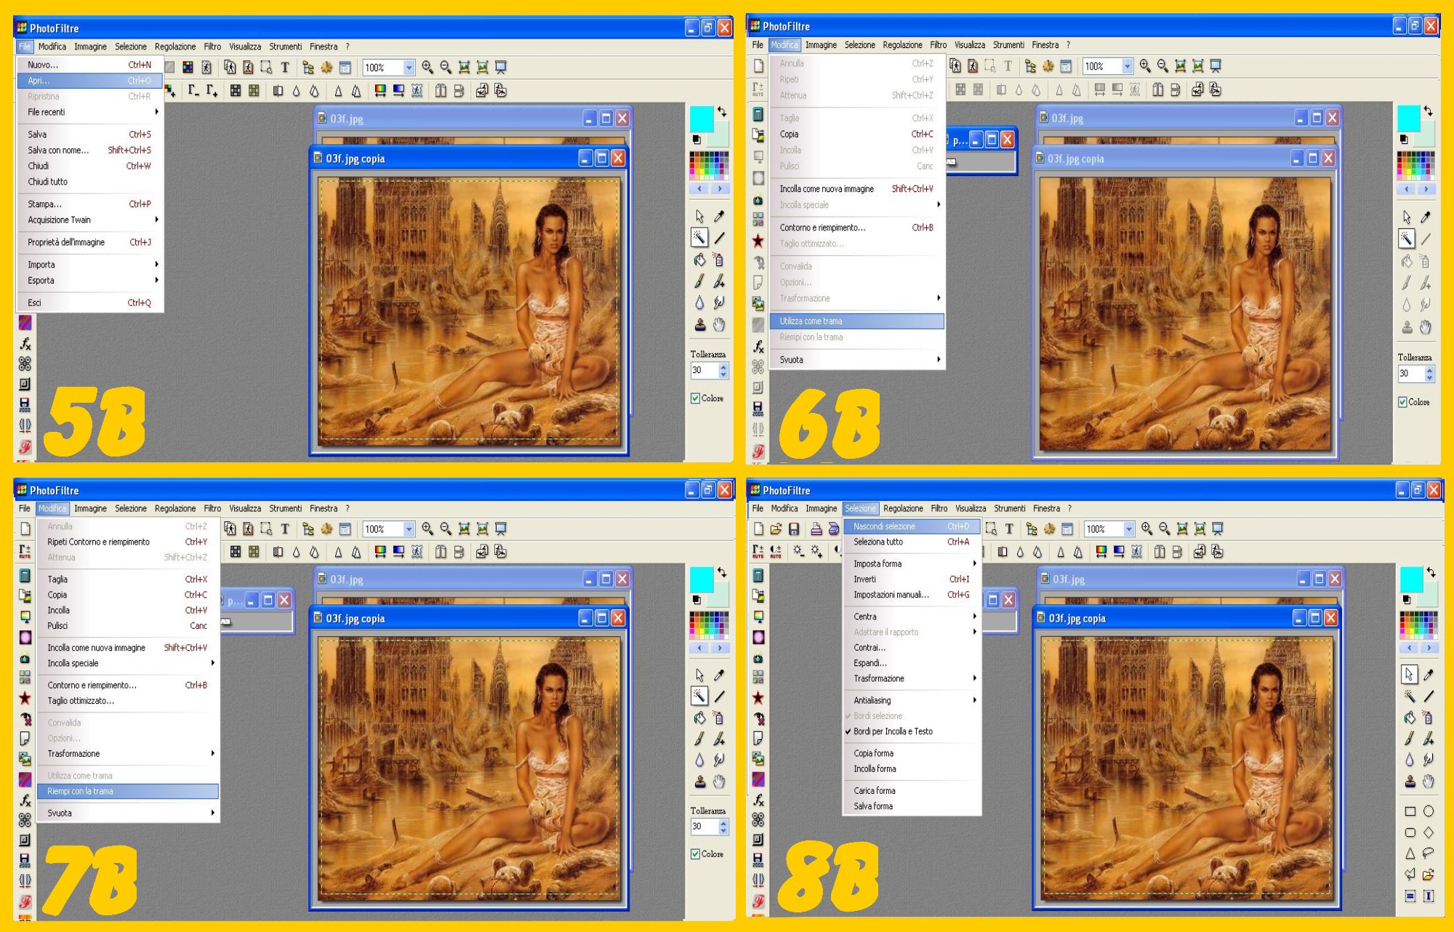Click the cyan foreground color swatch in panel 8B
Viewport: 1454px width, 932px height.
pyautogui.click(x=1410, y=579)
